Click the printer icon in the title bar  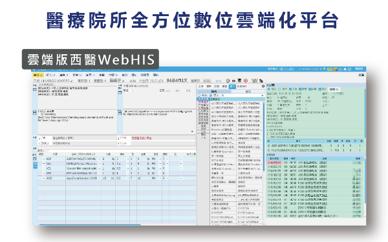(345, 69)
